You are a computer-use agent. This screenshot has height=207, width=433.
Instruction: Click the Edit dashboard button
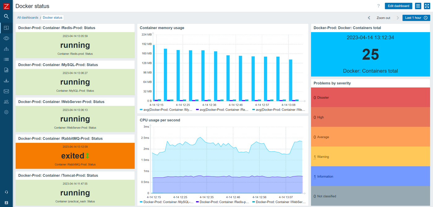point(398,6)
